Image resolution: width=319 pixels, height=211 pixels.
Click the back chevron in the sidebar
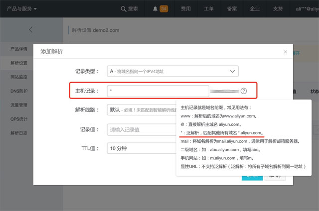pyautogui.click(x=31, y=30)
